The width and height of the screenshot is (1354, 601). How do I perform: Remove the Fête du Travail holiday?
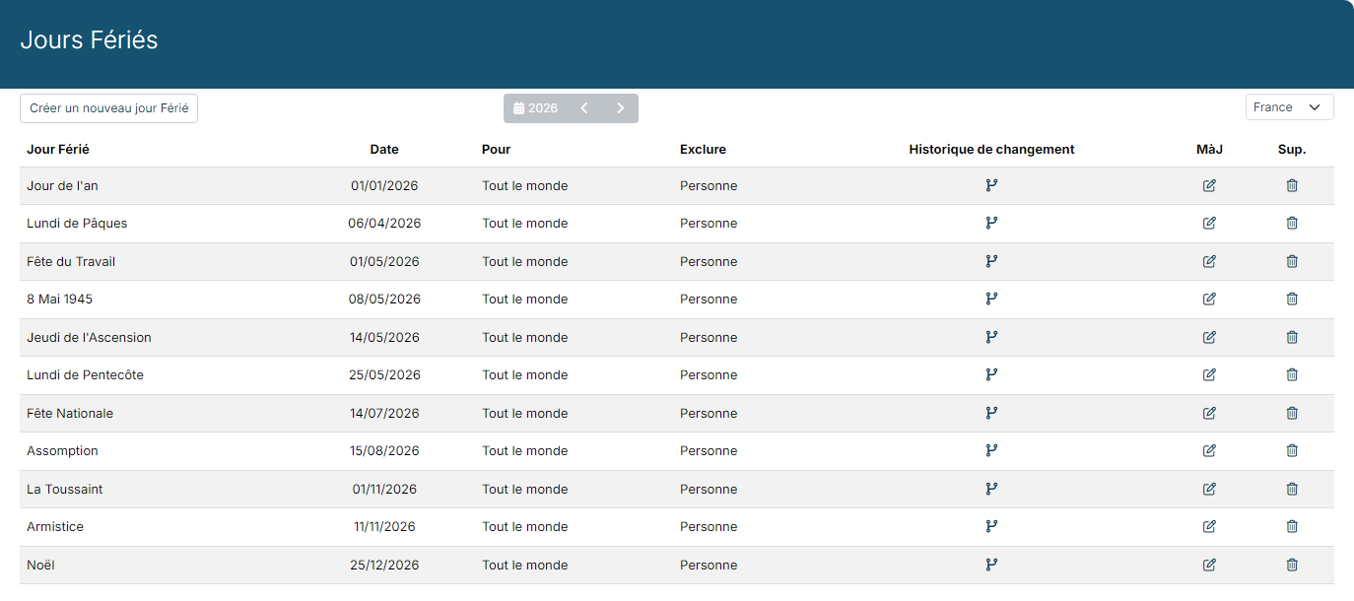1292,261
